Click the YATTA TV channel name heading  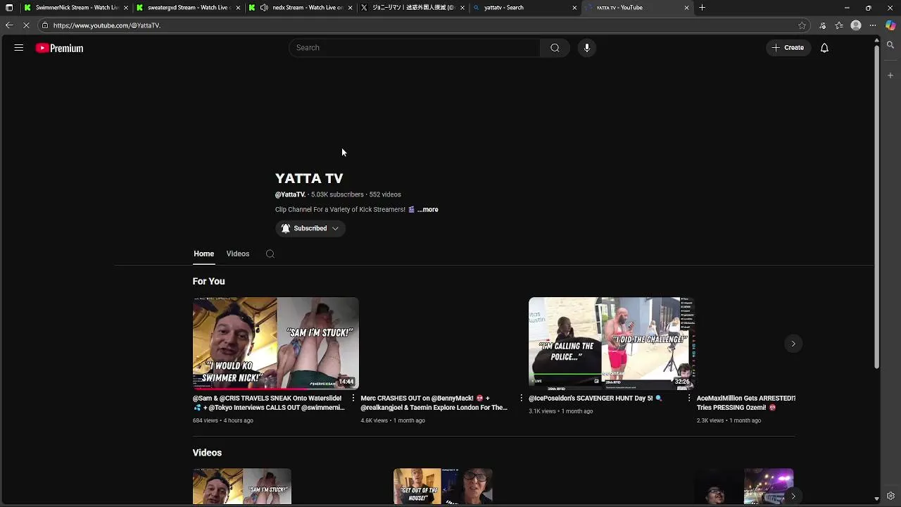click(309, 178)
